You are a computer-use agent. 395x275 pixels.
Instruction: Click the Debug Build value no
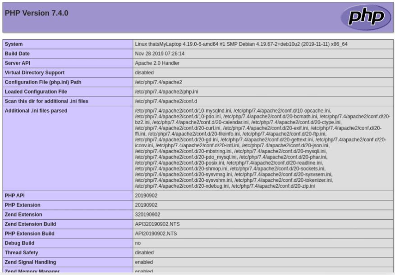[x=138, y=243]
